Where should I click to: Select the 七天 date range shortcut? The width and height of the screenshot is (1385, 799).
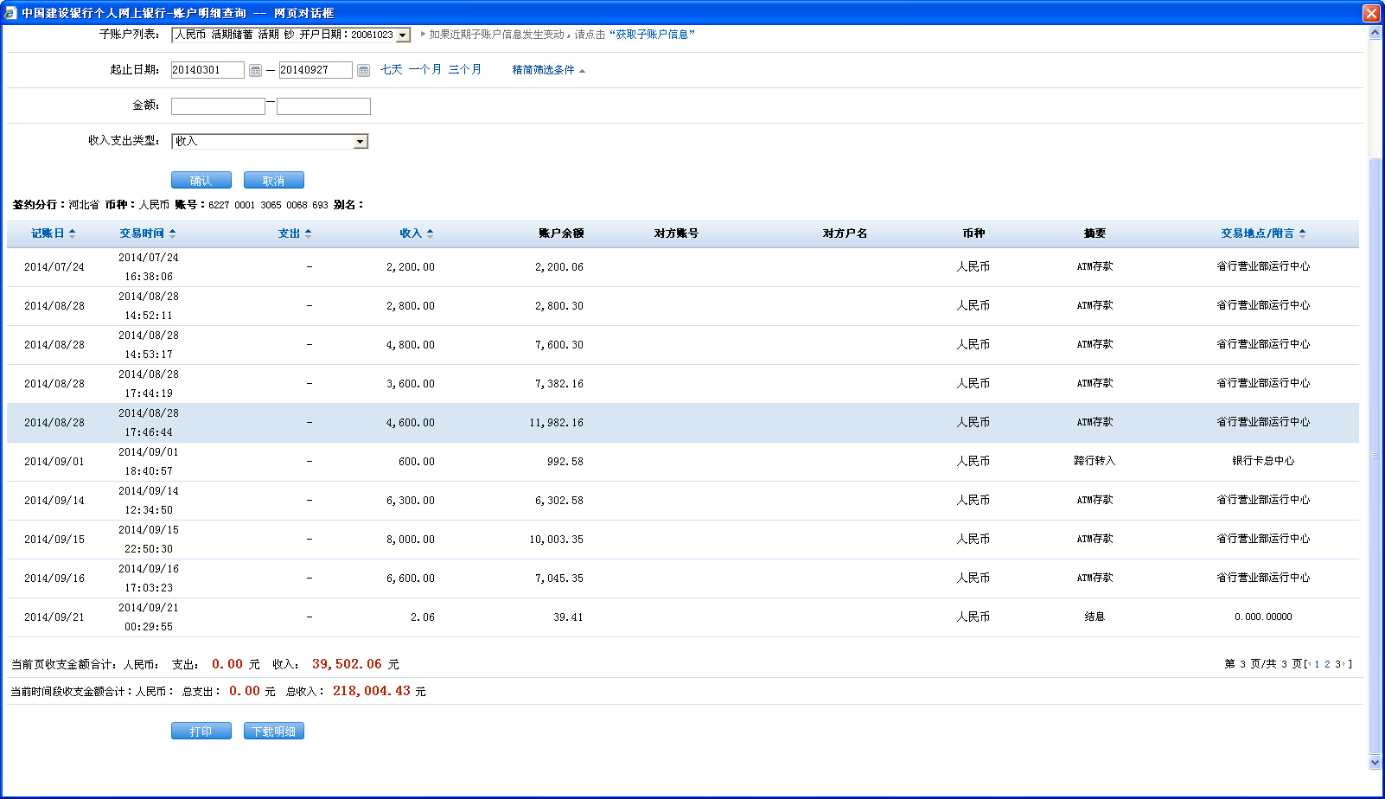[391, 70]
